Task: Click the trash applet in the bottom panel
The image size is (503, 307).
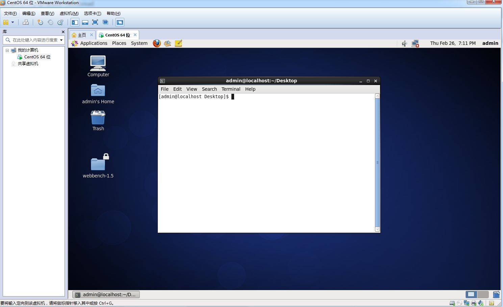Action: (496, 295)
